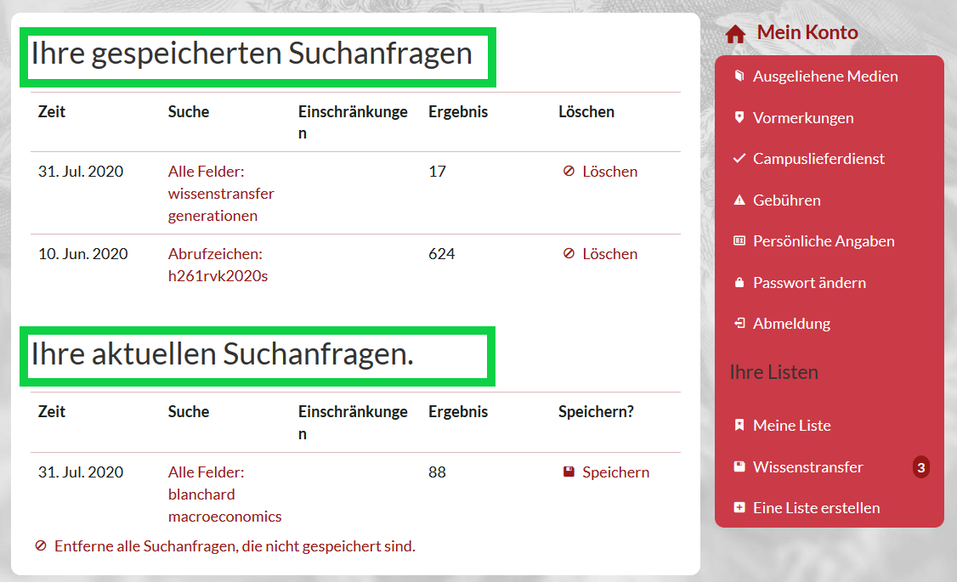Log out via Abmeldung

tap(791, 324)
